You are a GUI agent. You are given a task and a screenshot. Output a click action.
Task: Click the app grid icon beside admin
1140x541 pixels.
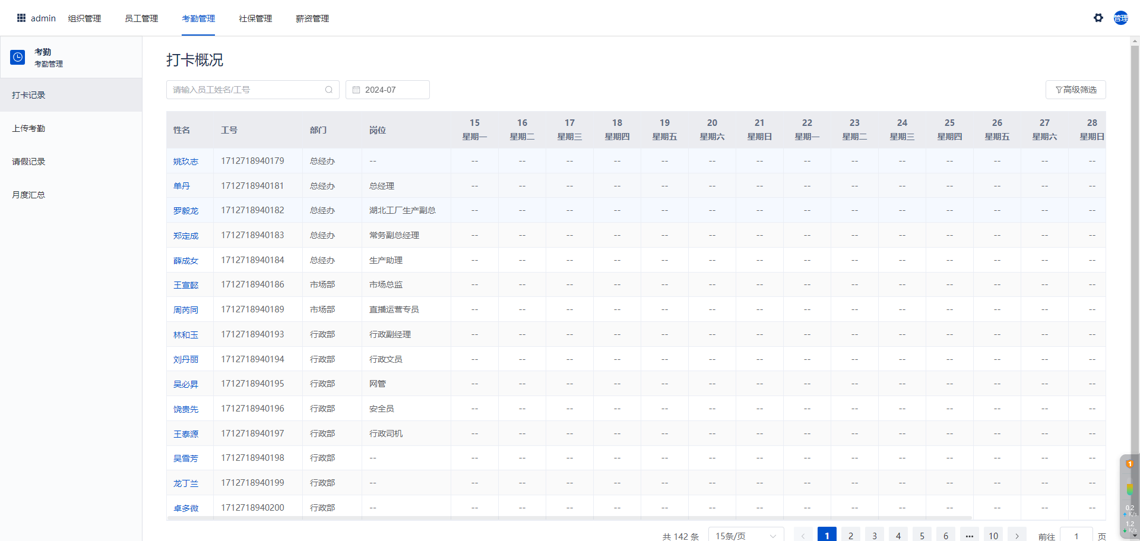pyautogui.click(x=21, y=18)
